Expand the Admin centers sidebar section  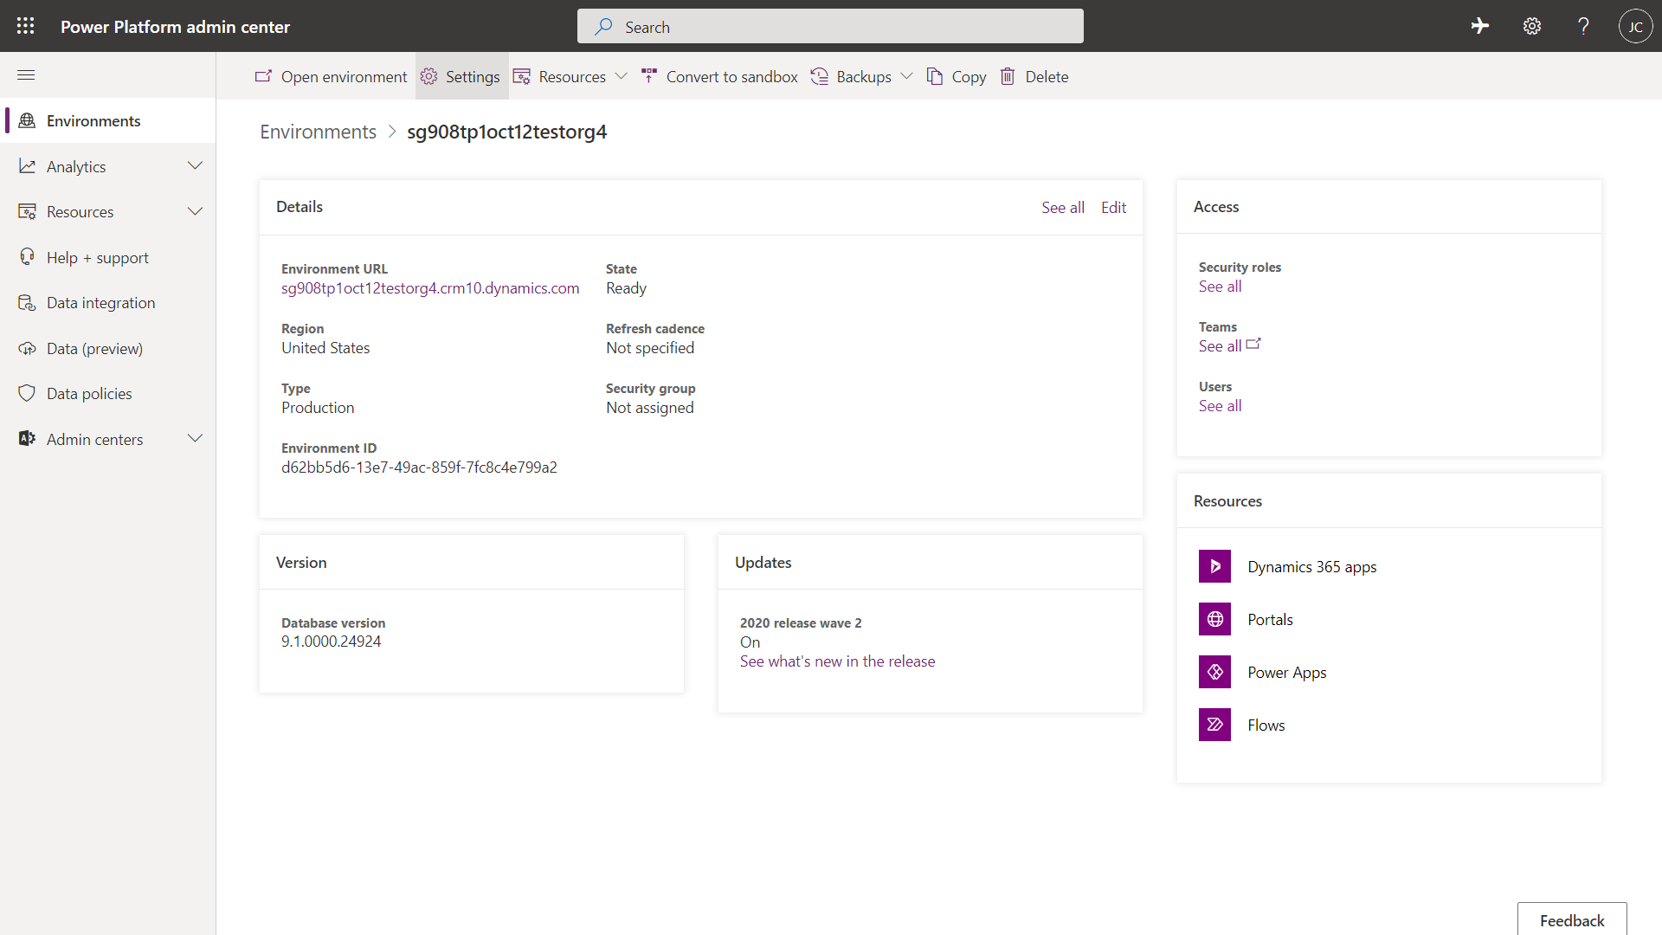pyautogui.click(x=195, y=439)
